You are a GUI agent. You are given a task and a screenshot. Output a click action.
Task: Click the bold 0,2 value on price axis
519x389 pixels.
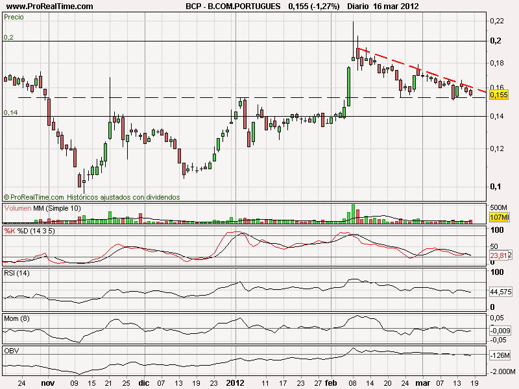pos(496,41)
